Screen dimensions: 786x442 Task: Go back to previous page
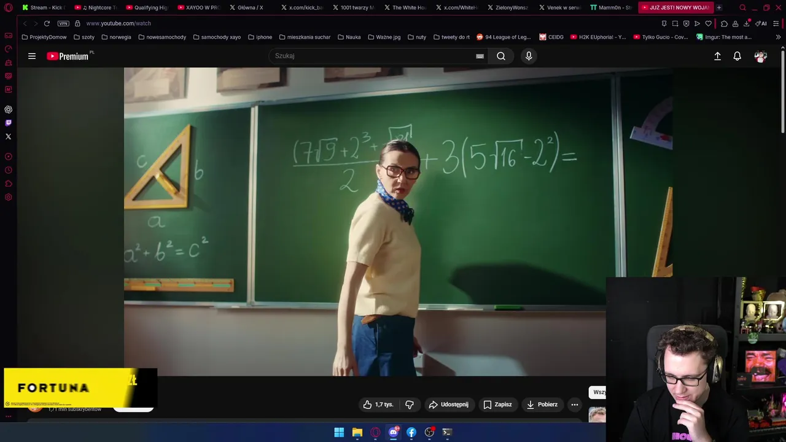point(25,23)
